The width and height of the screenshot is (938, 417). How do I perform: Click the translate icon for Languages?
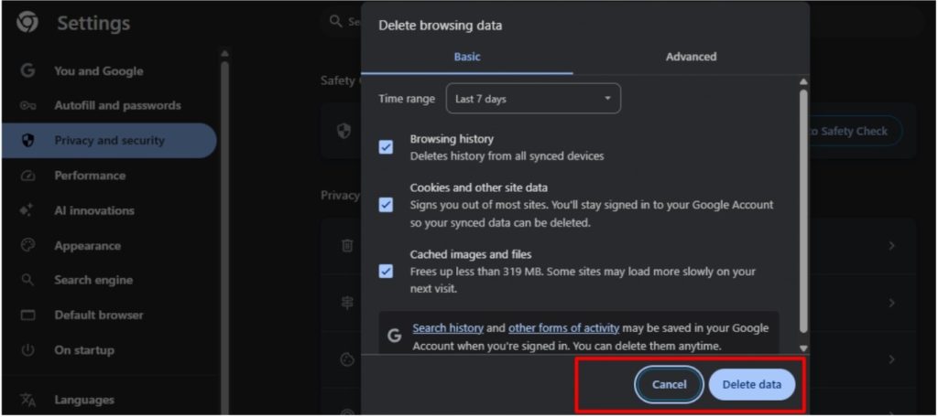coord(27,400)
